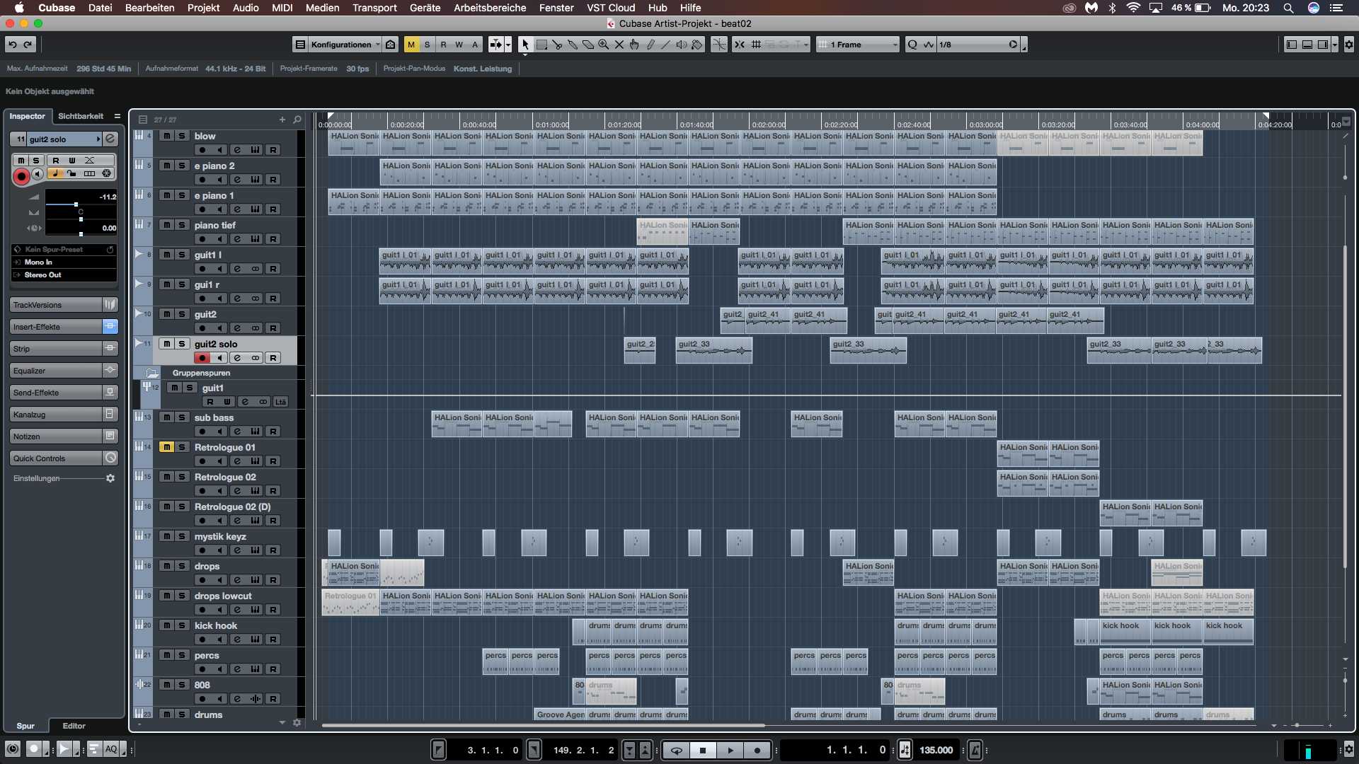Viewport: 1359px width, 764px height.
Task: Select the Draw pencil tool
Action: 650,45
